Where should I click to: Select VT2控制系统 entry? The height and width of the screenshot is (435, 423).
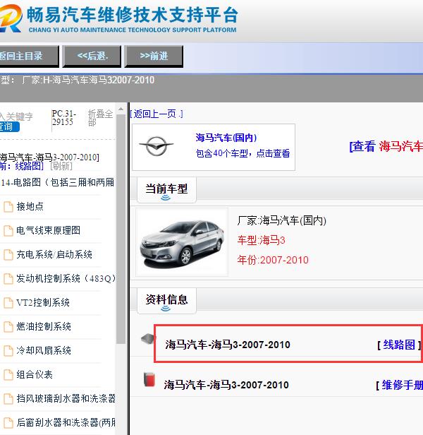point(43,302)
